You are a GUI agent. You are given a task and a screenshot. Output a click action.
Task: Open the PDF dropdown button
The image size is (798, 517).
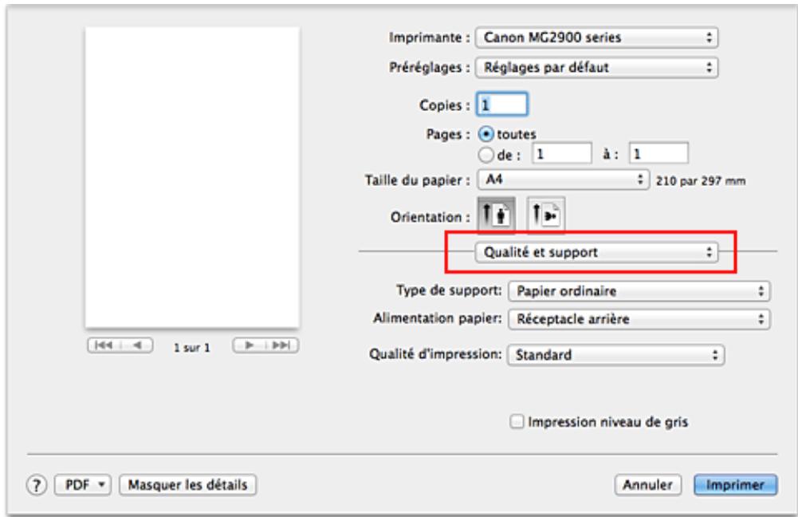[83, 485]
